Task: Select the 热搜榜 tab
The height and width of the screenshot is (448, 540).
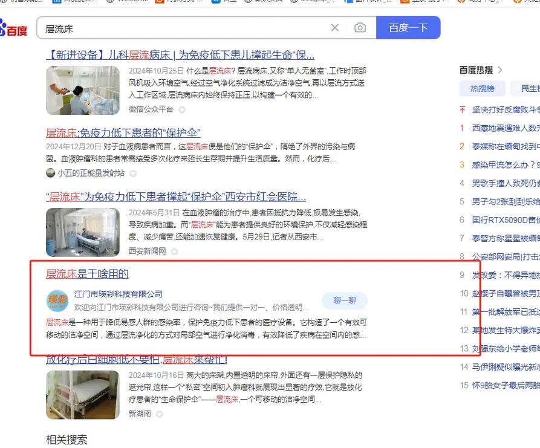Action: [483, 88]
